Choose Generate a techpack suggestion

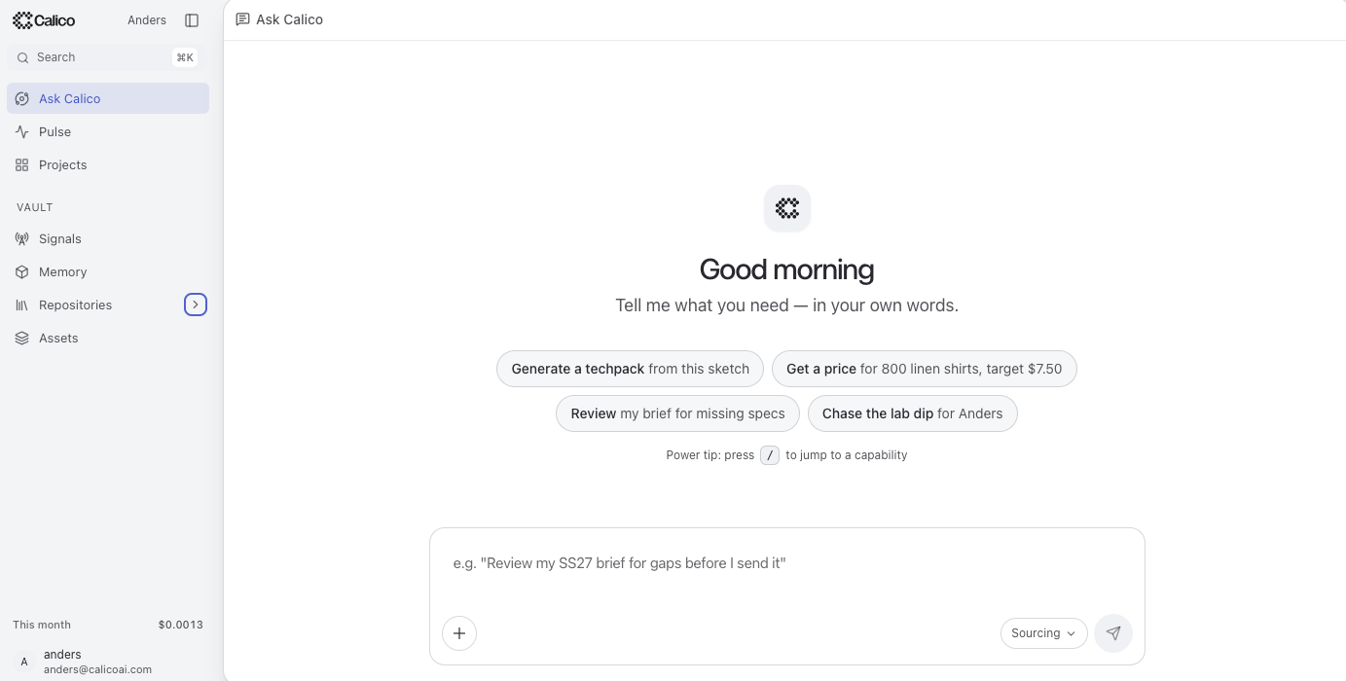631,369
